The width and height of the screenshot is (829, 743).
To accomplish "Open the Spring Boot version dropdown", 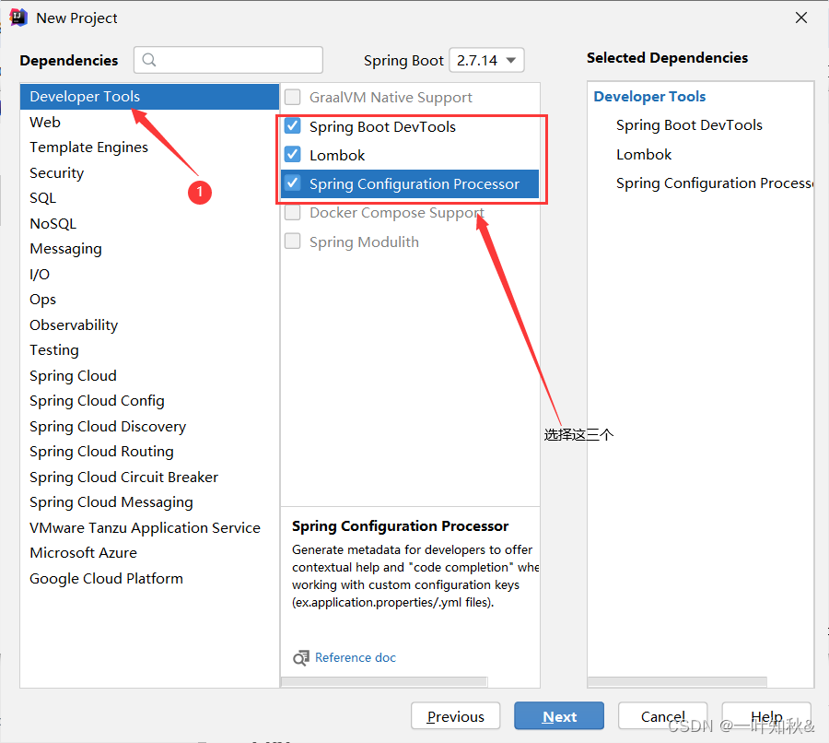I will pyautogui.click(x=487, y=60).
